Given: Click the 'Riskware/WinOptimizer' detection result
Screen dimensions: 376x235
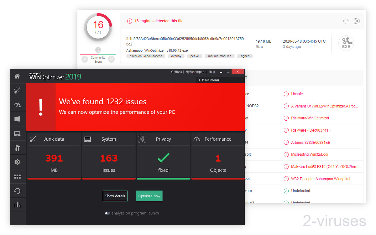Looking at the screenshot, I should (310, 118).
